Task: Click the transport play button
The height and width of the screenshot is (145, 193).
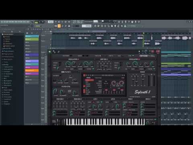Action: [40, 22]
